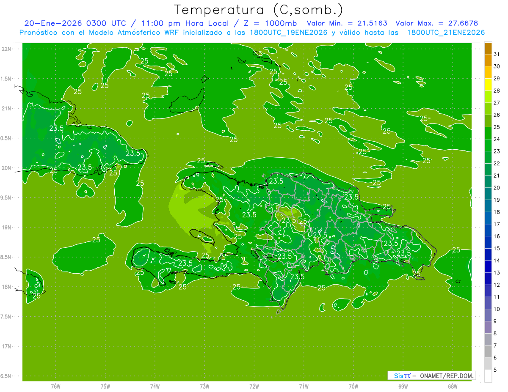508x392 pixels.
Task: Click legend value "29" on the color scale
Action: [x=497, y=79]
